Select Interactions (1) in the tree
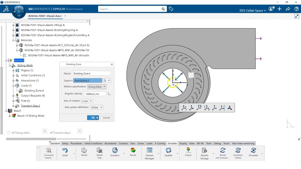Image resolution: width=301 pixels, height=169 pixels. (30, 81)
